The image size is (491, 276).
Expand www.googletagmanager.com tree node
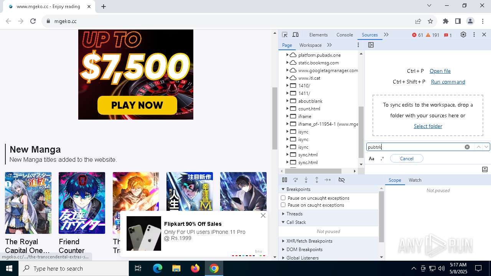(287, 71)
